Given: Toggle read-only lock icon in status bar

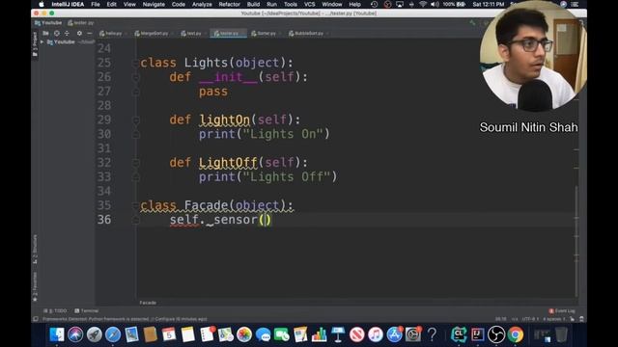Looking at the screenshot, I should (x=573, y=319).
